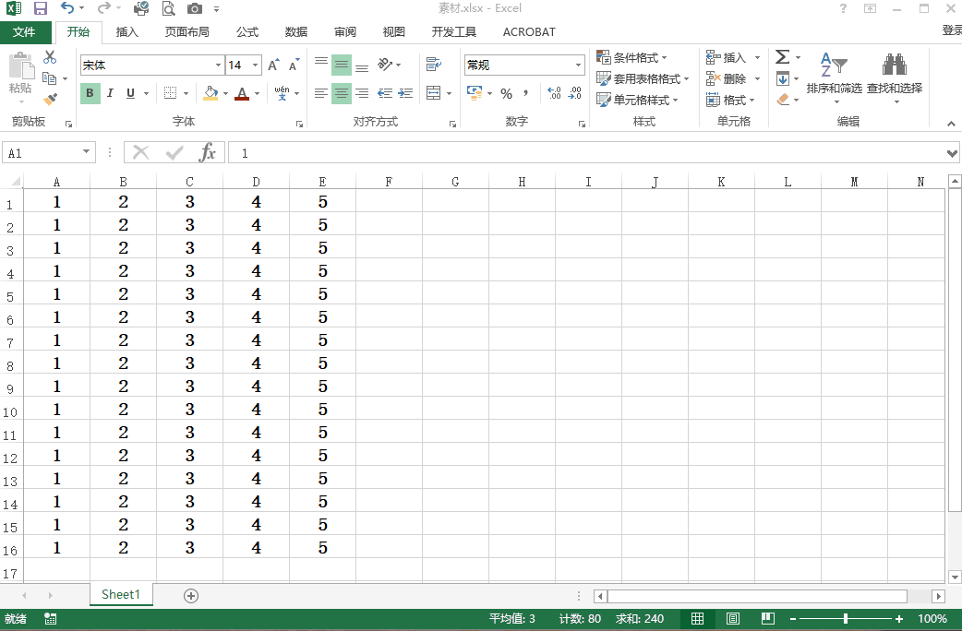Screen dimensions: 962x631
Task: Open print preview from quick access toolbar
Action: (168, 8)
